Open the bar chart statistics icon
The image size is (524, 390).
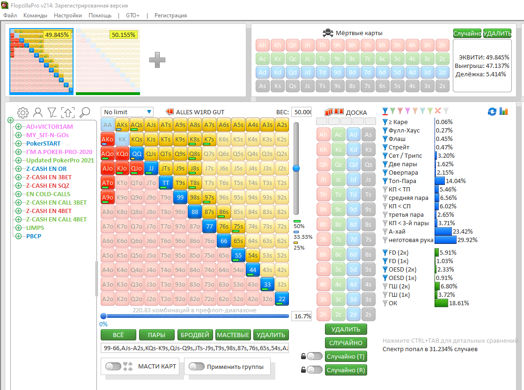[x=504, y=111]
